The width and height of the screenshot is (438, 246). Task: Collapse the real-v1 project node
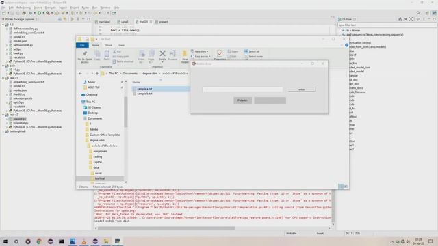point(3,78)
